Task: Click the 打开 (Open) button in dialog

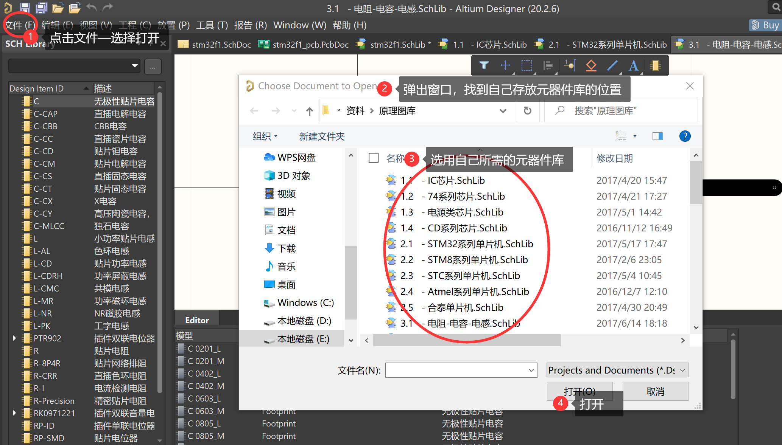Action: click(x=579, y=390)
